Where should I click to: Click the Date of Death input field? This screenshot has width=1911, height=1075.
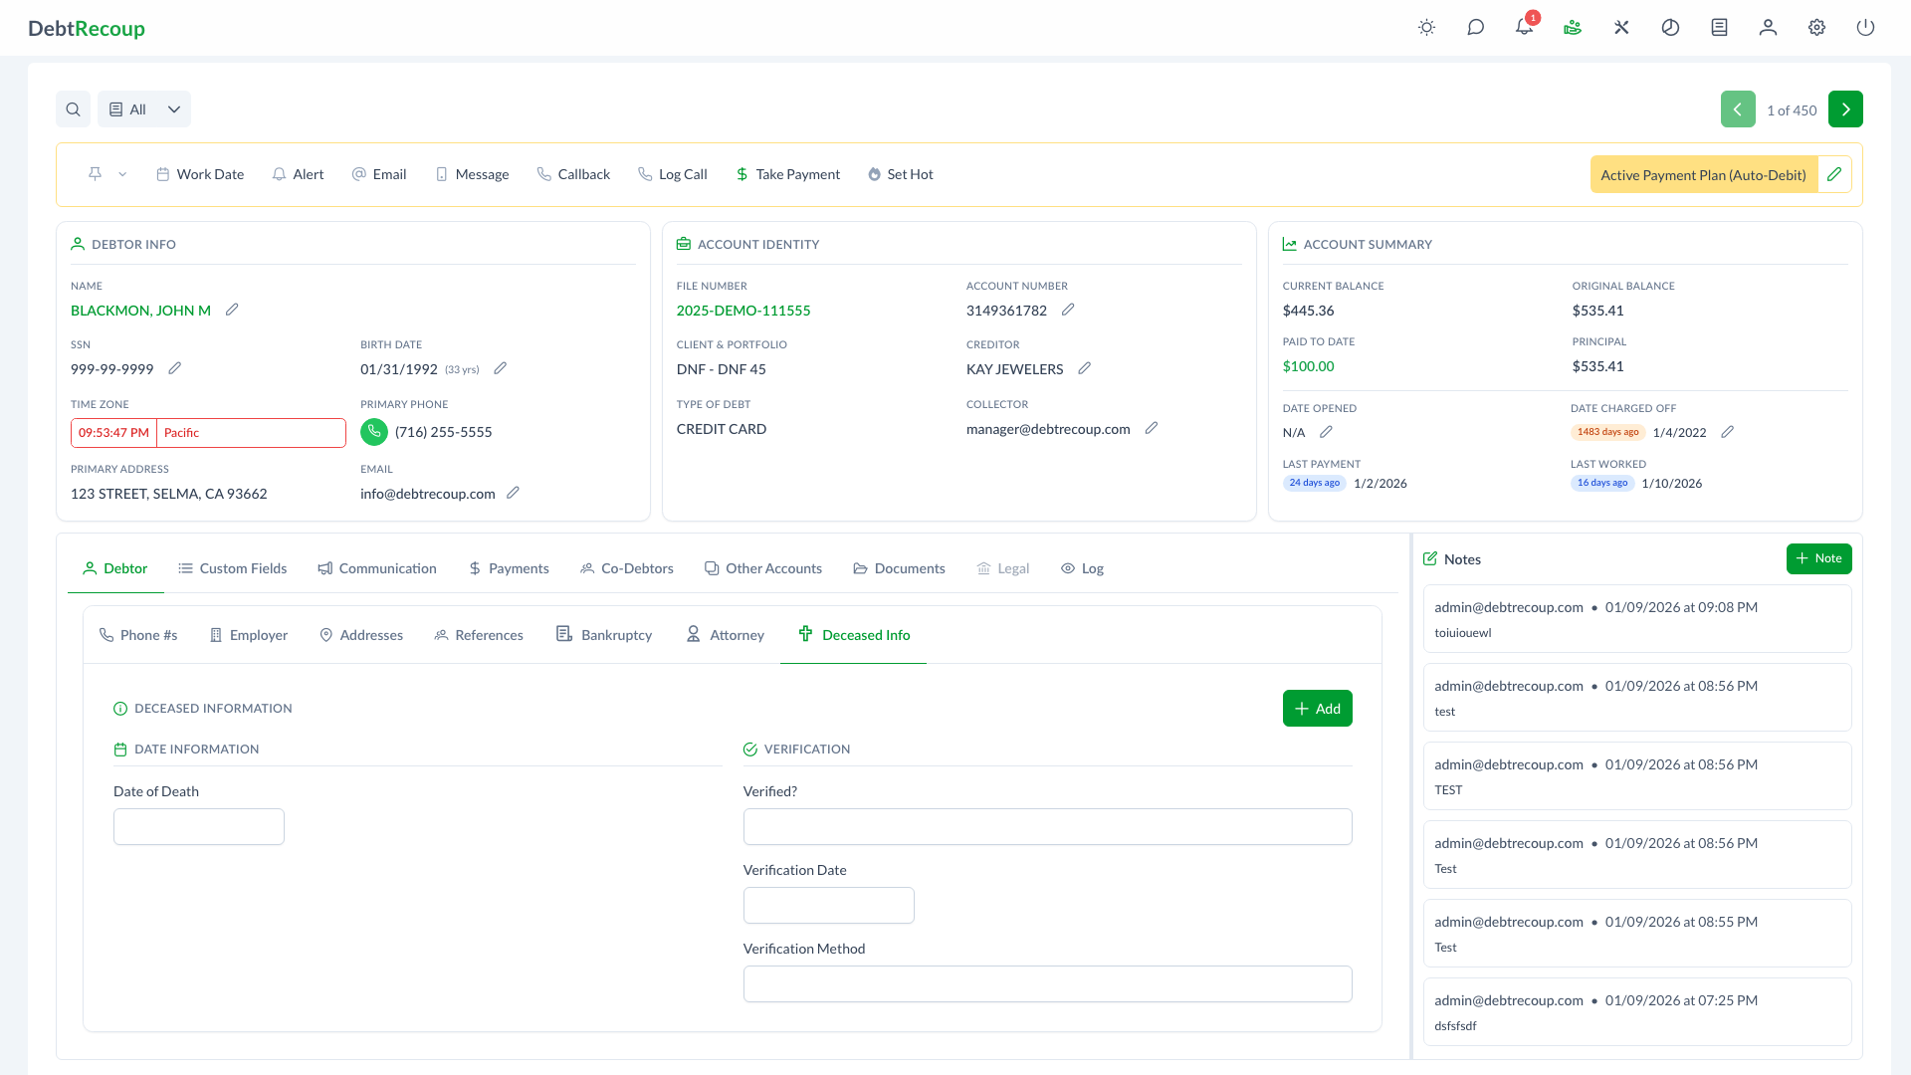click(199, 827)
